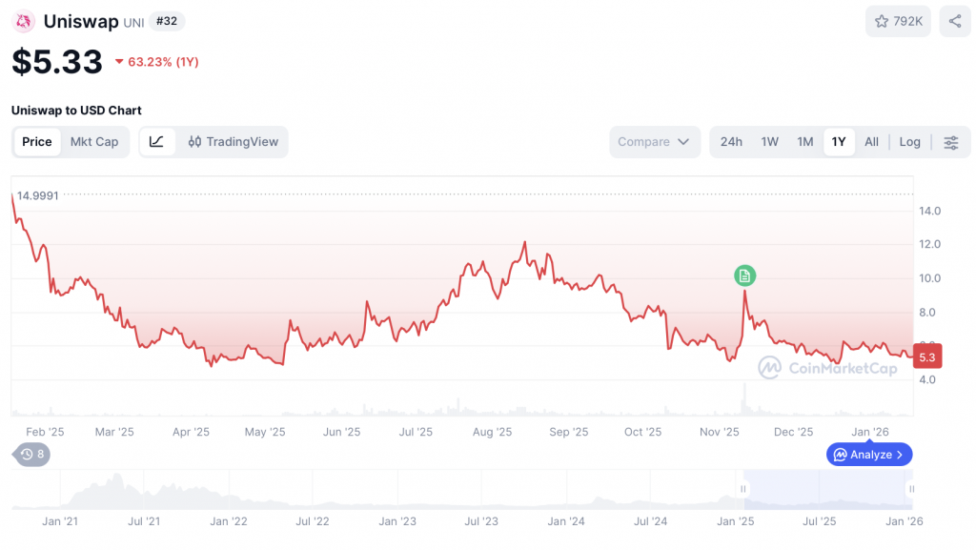The height and width of the screenshot is (550, 976).
Task: Add Uniswap to watchlist via star button
Action: pyautogui.click(x=898, y=21)
